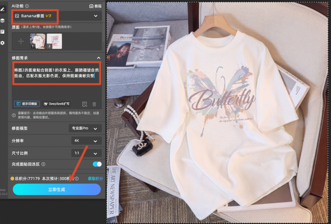This screenshot has height=224, width=331.
Task: Open settings gear in left sidebar
Action: click(x=3, y=43)
